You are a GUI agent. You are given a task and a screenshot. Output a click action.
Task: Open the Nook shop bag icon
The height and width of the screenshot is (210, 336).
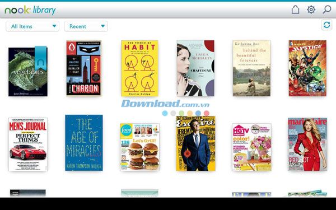click(295, 10)
